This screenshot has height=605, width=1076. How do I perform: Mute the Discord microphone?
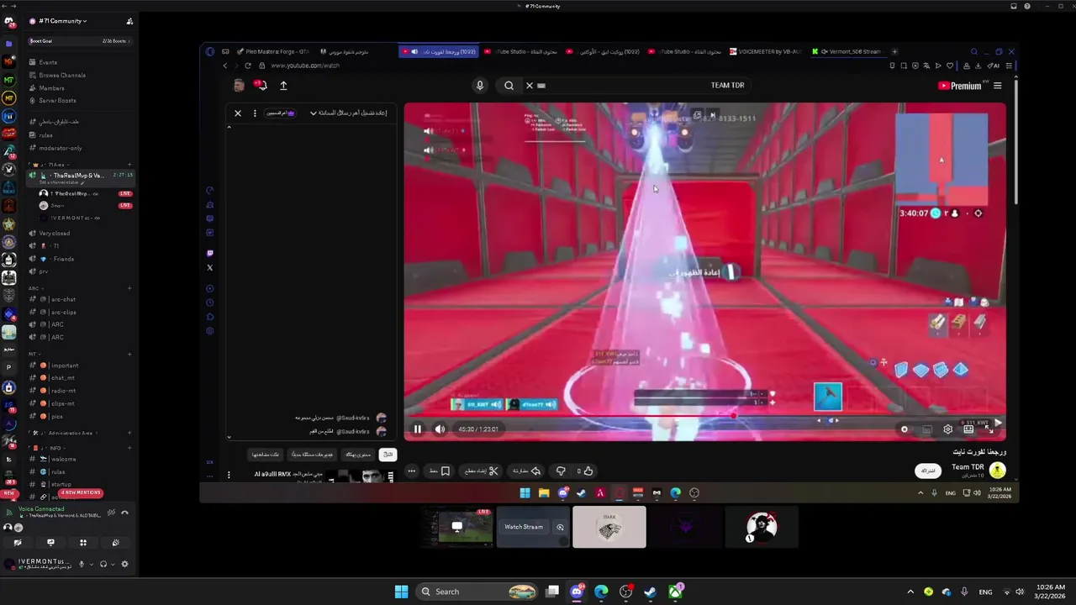tap(82, 564)
